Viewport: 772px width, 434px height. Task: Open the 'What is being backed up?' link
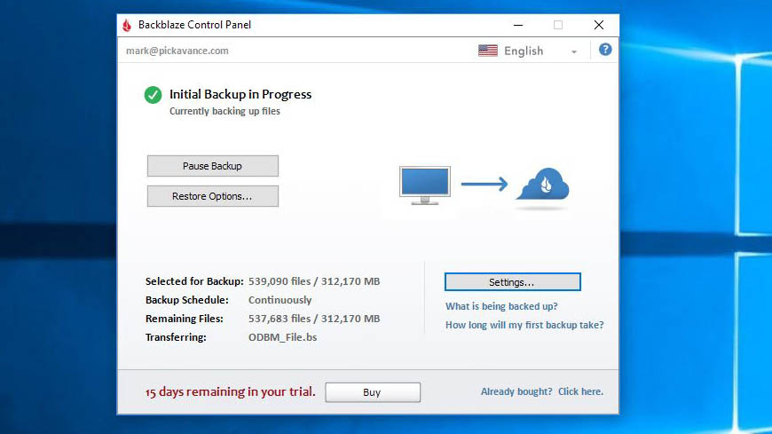(501, 306)
